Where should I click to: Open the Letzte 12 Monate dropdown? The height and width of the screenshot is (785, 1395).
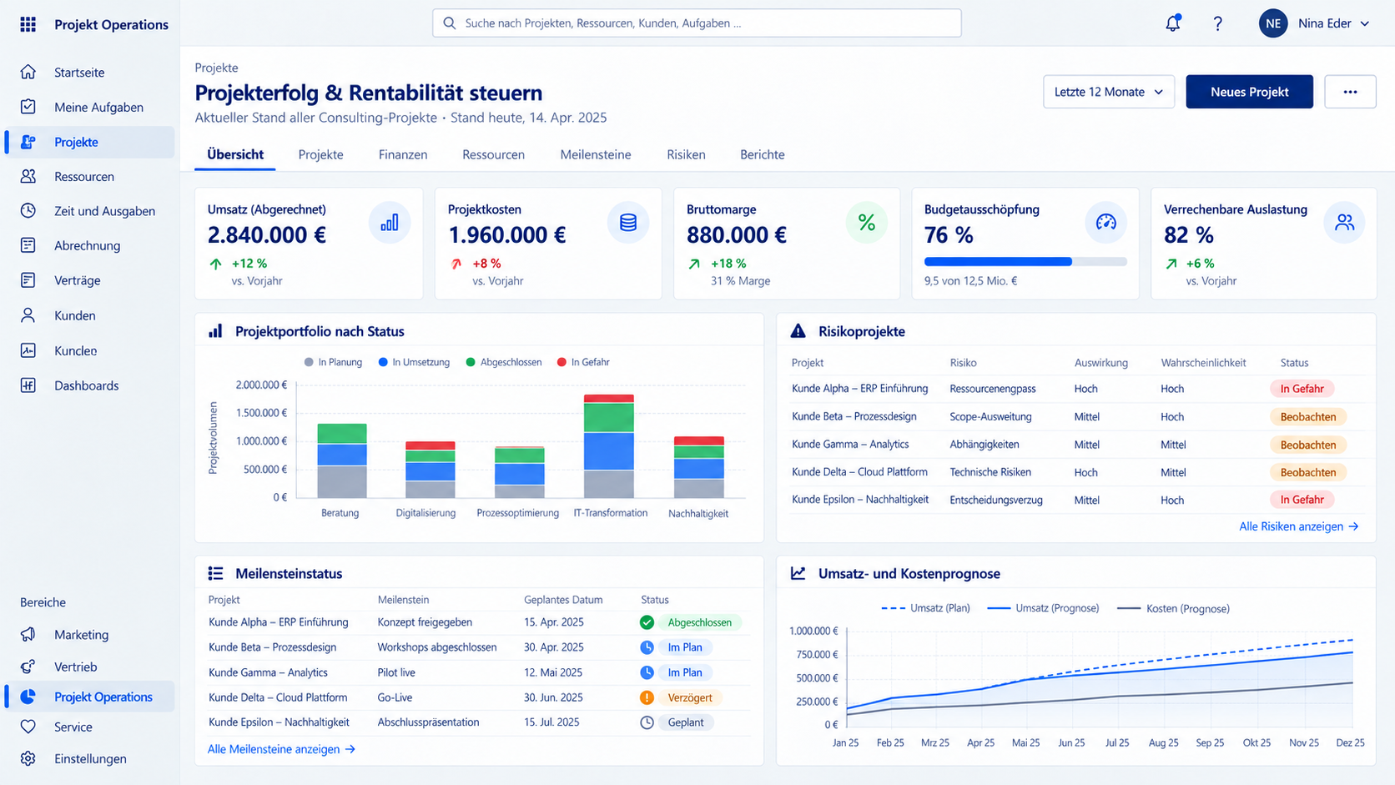click(x=1109, y=92)
